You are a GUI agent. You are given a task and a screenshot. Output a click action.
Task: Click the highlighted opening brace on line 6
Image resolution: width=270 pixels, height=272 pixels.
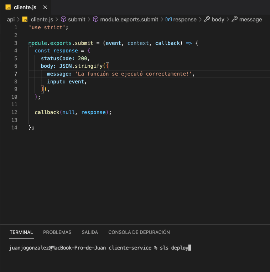tap(107, 66)
